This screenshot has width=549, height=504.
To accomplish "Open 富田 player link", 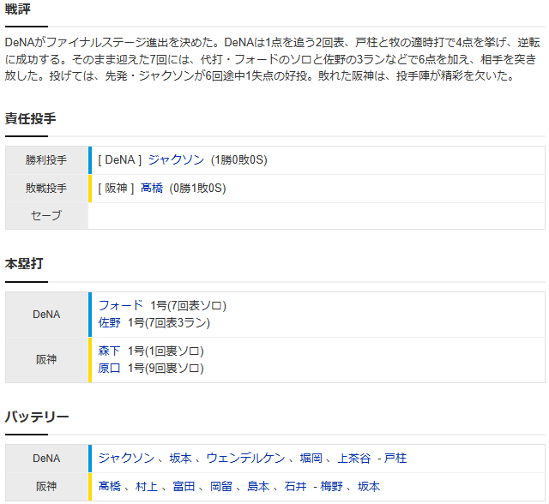I will point(184,486).
